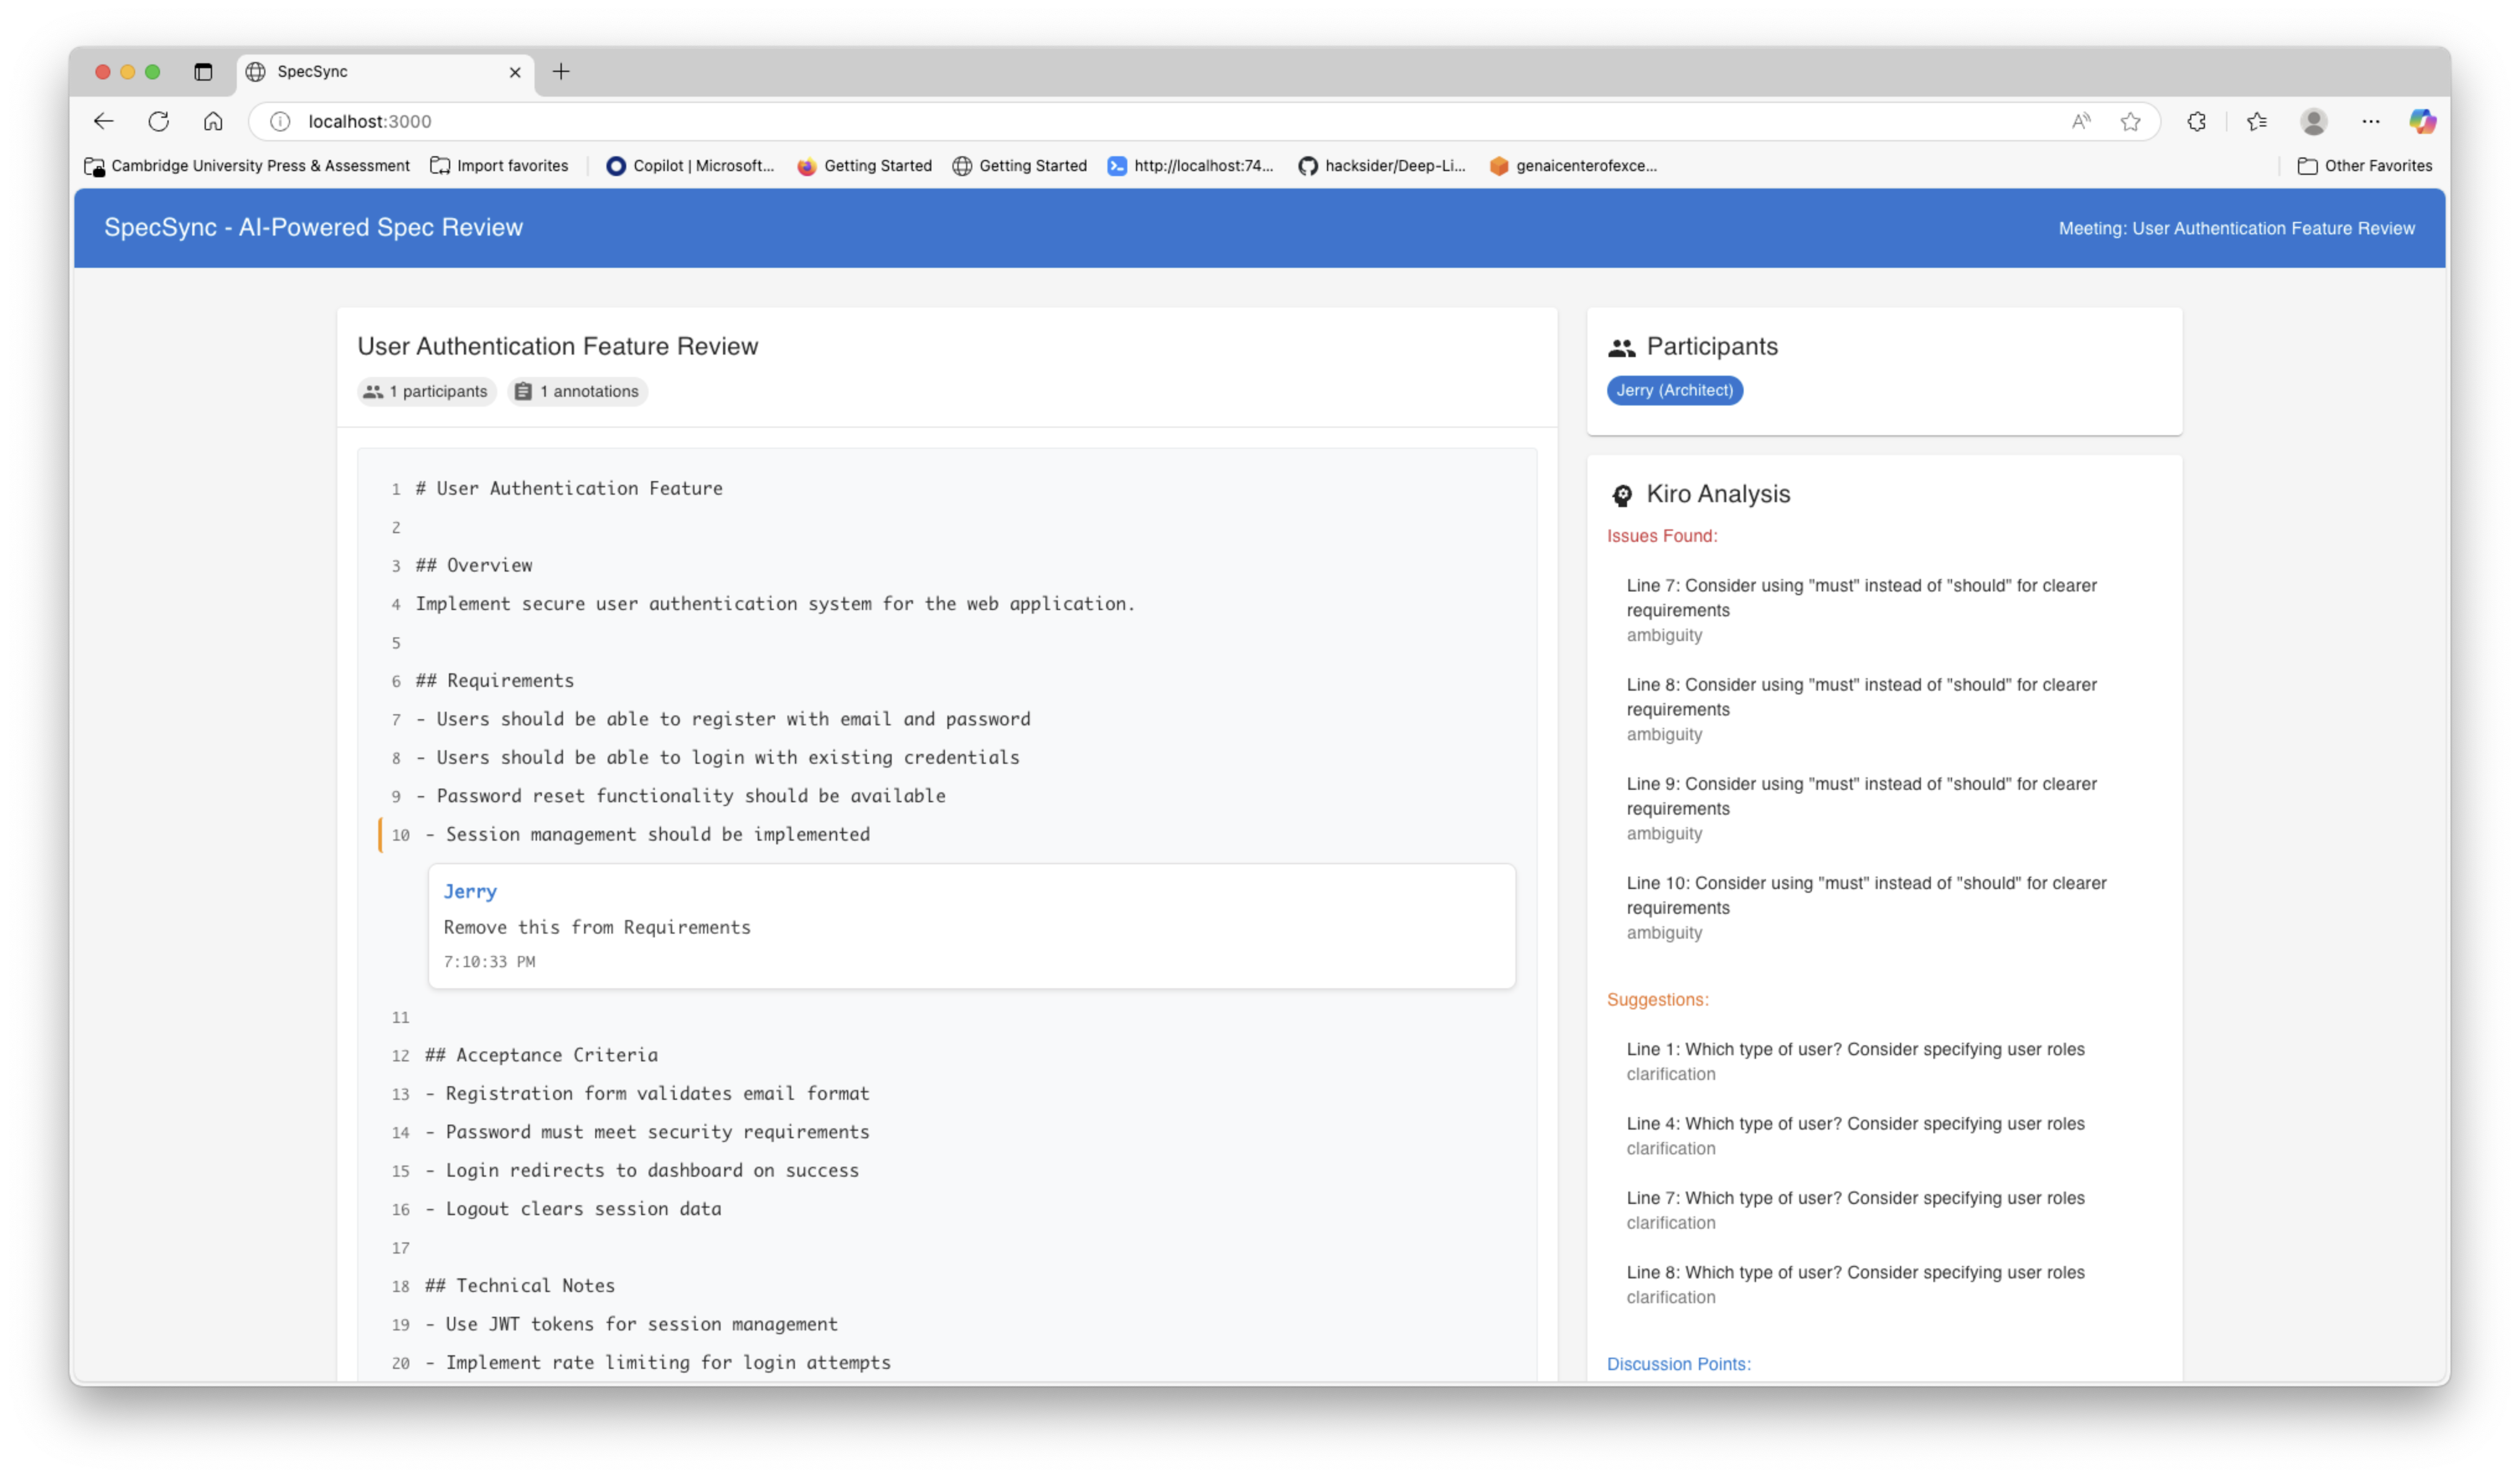Open the Settings and more ellipsis menu

pyautogui.click(x=2370, y=121)
